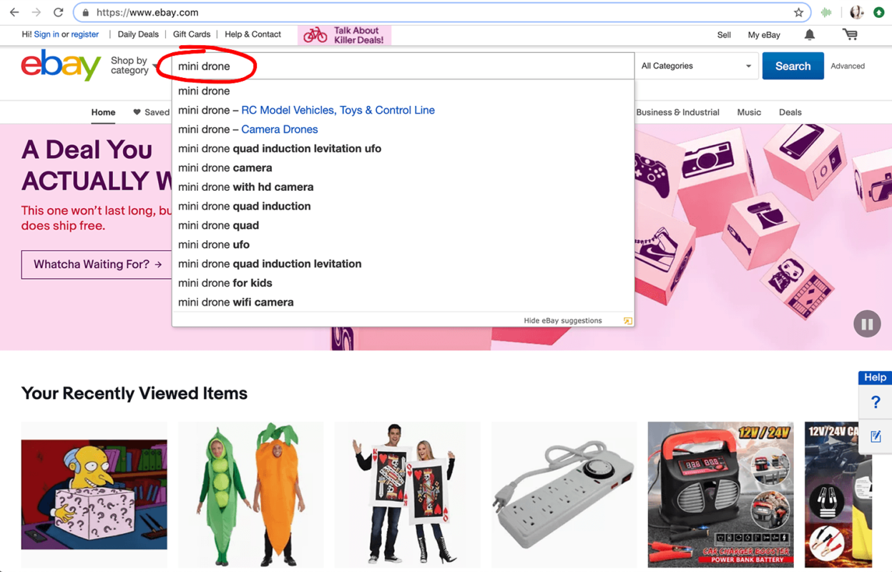Pause the banner carousel

(x=867, y=324)
